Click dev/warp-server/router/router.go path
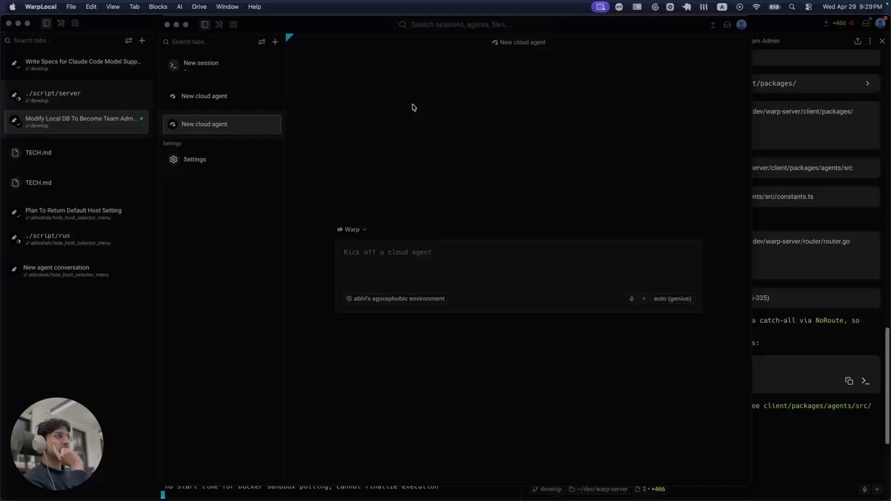Viewport: 891px width, 501px height. [x=801, y=241]
